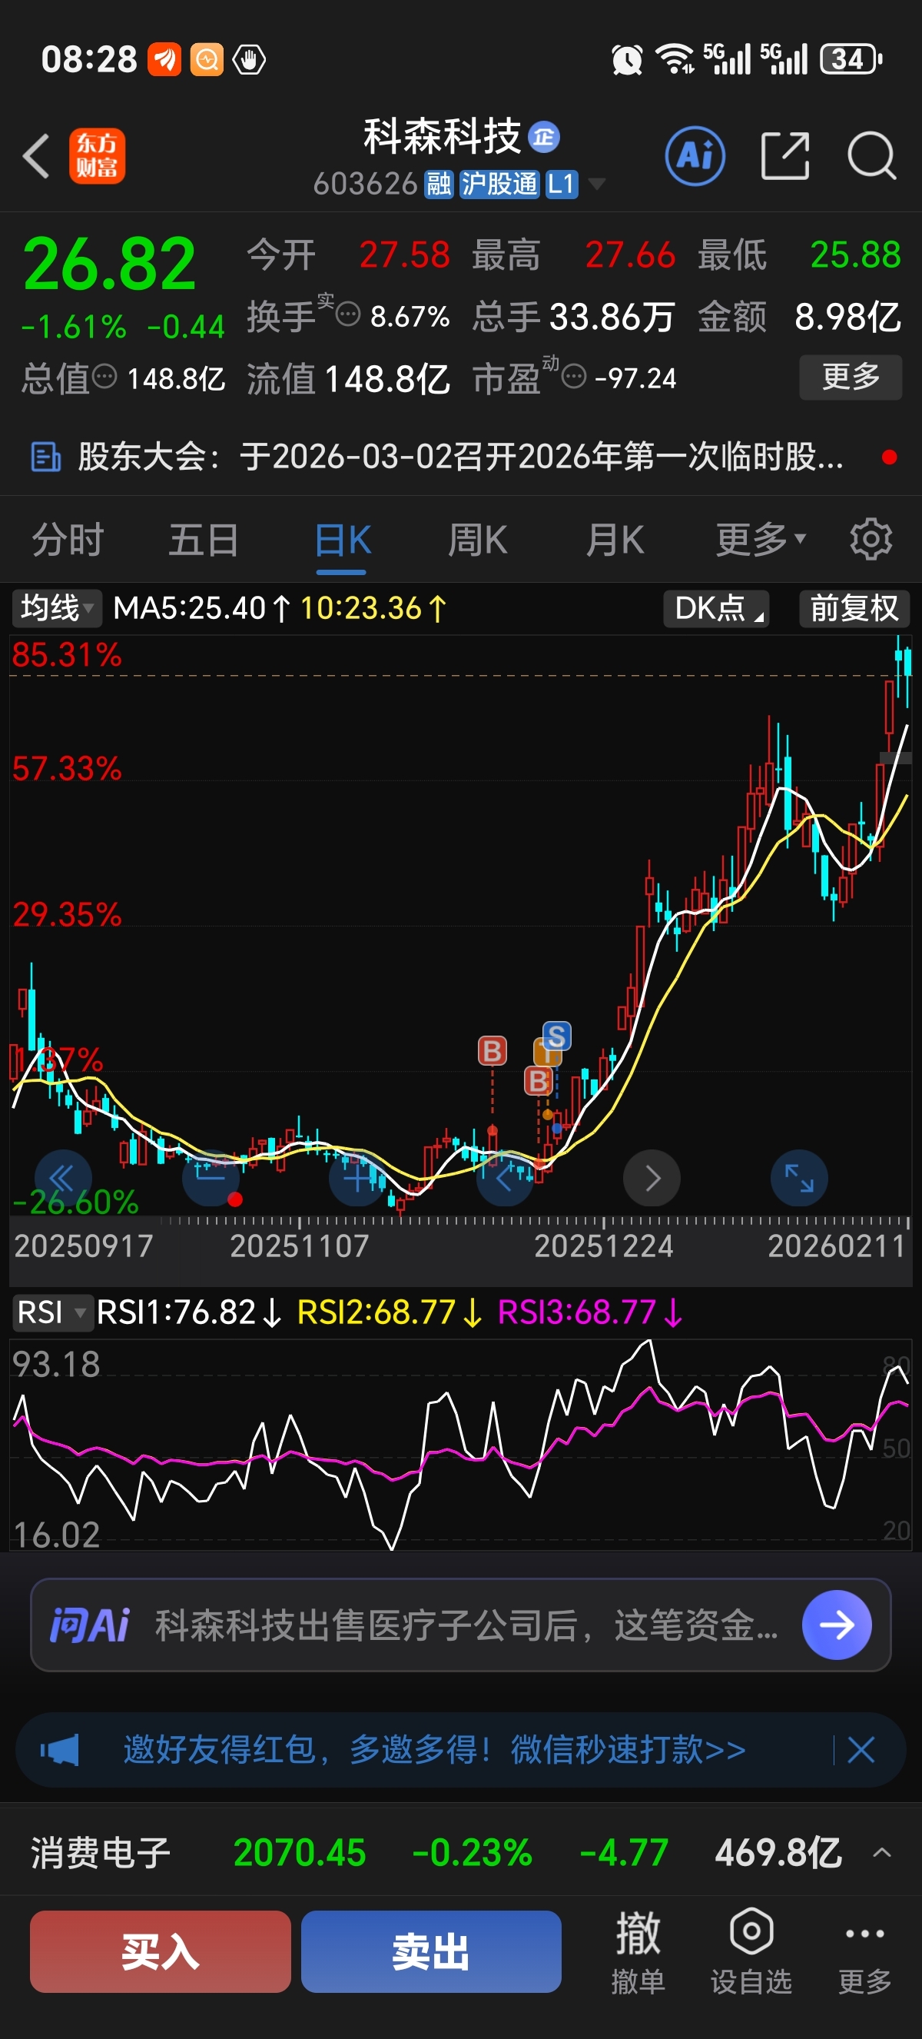Image resolution: width=922 pixels, height=2039 pixels.
Task: Tap sector index value 2070.45
Action: pos(300,1853)
